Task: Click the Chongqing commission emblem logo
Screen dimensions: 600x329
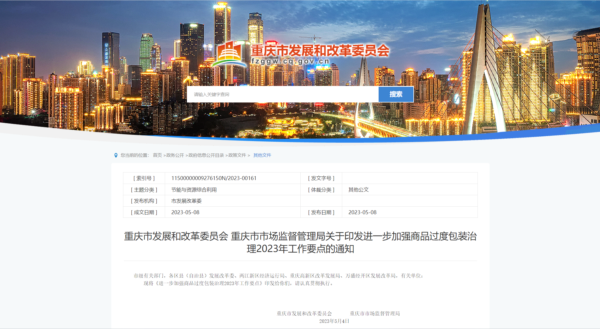Action: (230, 54)
